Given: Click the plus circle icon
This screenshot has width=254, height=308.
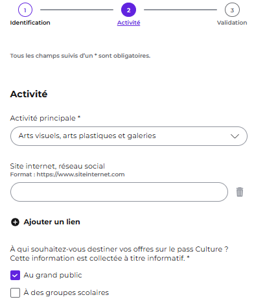Looking at the screenshot, I should pyautogui.click(x=15, y=222).
